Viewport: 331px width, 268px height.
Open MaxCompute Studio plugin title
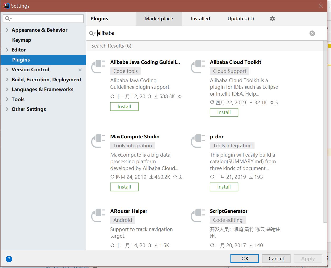[x=135, y=137]
